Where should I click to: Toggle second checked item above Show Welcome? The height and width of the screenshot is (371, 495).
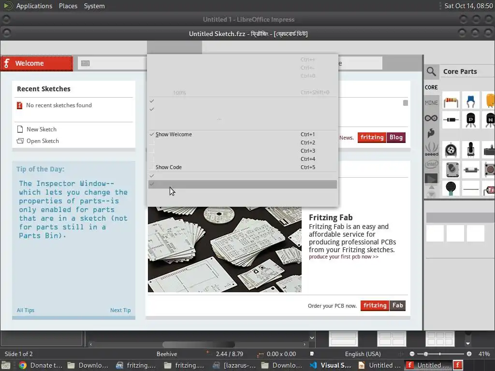click(243, 109)
